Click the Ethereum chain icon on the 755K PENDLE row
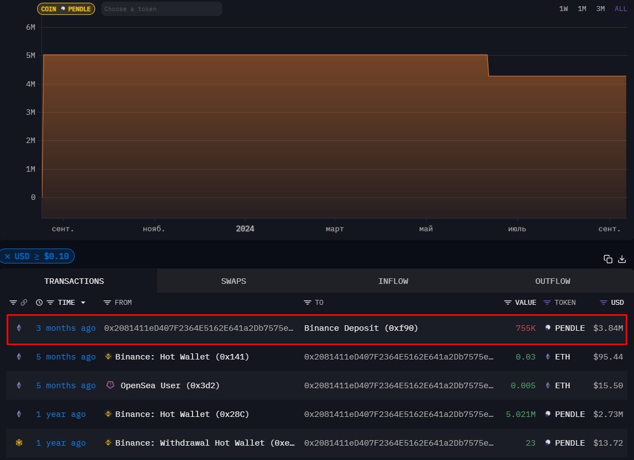The width and height of the screenshot is (634, 460). coord(19,327)
